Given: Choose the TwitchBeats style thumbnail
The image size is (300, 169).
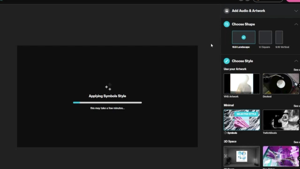Looking at the screenshot, I should click(x=281, y=120).
